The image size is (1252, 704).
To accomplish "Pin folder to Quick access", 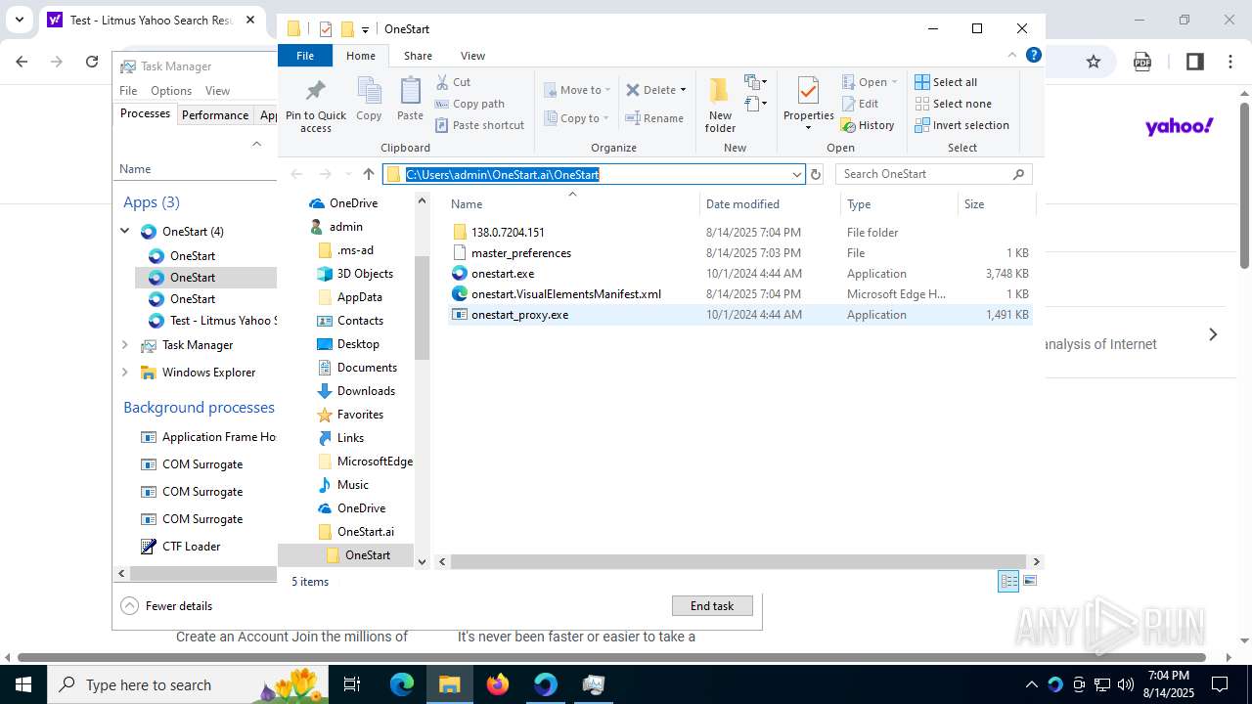I will click(316, 106).
